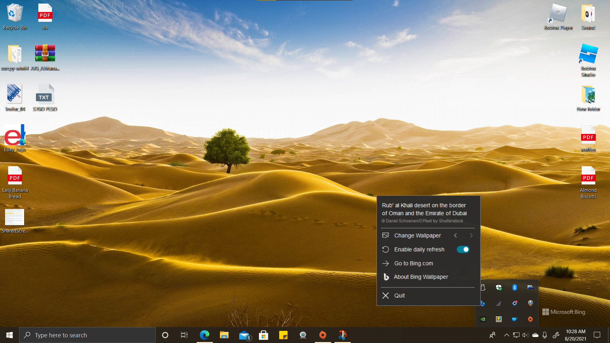
Task: Select the AIG_AIMana archive icon
Action: 45,57
